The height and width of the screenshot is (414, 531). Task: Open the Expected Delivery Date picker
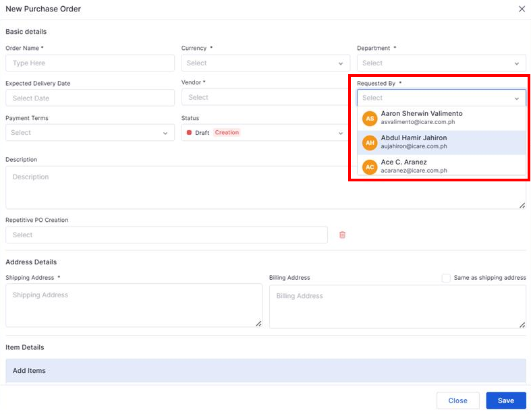click(x=90, y=98)
